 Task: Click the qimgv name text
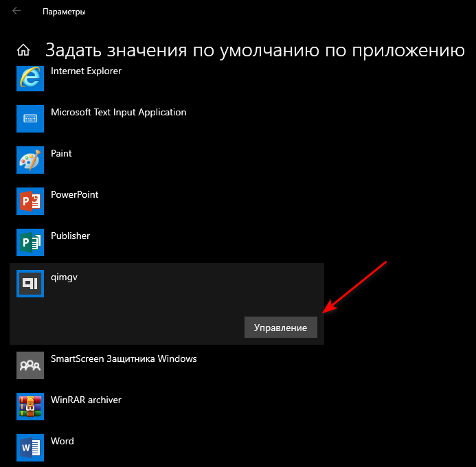[64, 277]
